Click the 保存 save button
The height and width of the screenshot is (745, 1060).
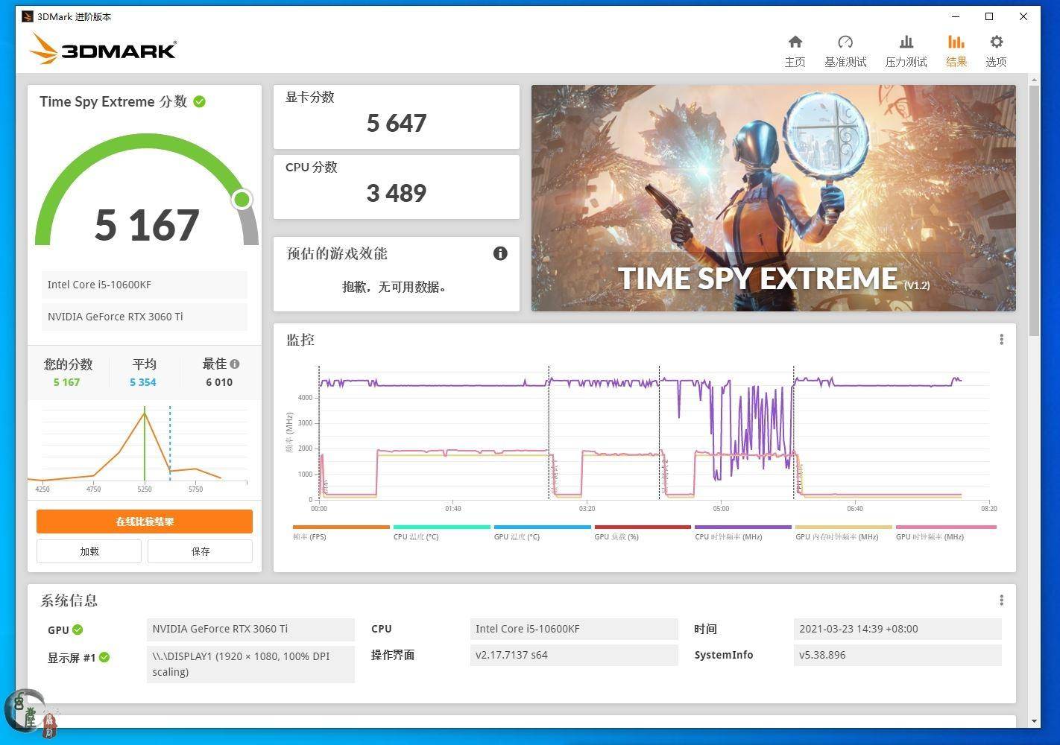[x=200, y=551]
